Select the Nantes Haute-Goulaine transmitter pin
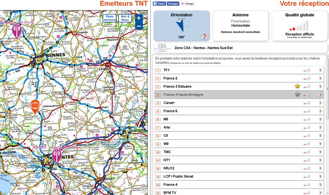This screenshot has height=195, width=329. point(57,156)
